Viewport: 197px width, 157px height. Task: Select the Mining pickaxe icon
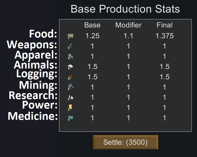[70, 87]
